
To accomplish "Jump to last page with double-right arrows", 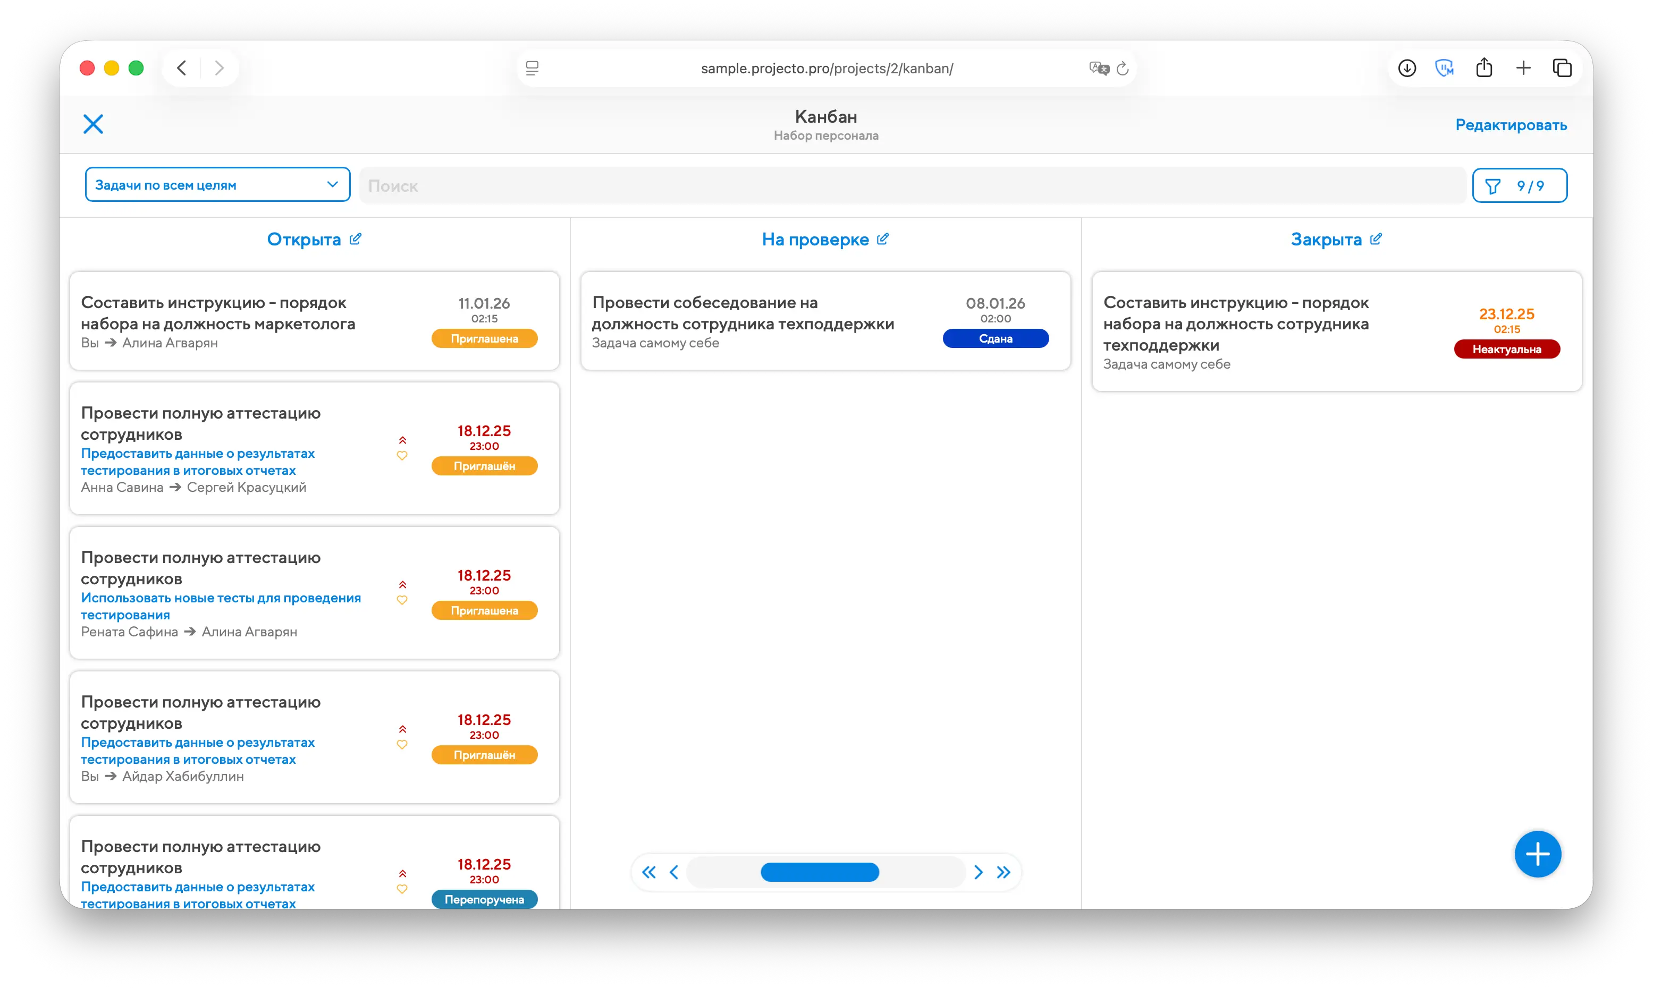I will [1003, 872].
